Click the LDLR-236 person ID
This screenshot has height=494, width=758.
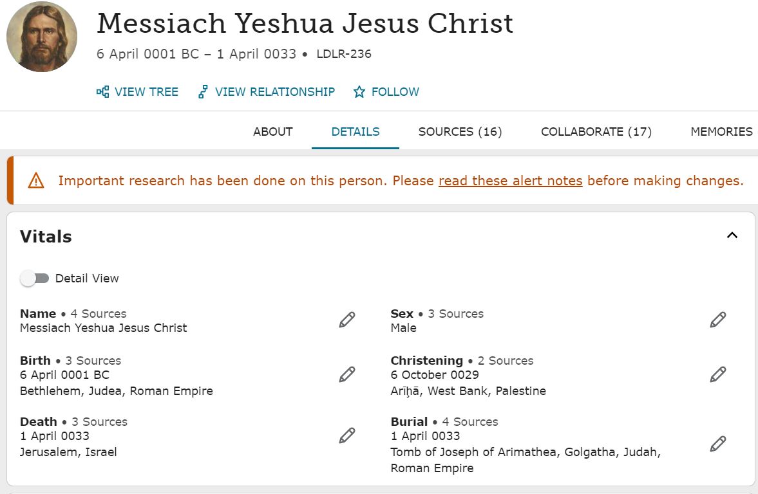click(x=344, y=54)
